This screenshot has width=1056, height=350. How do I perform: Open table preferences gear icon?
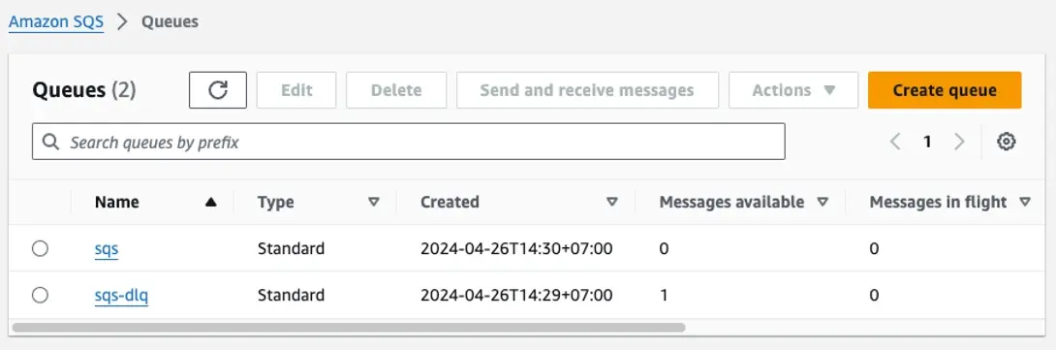(x=1007, y=142)
